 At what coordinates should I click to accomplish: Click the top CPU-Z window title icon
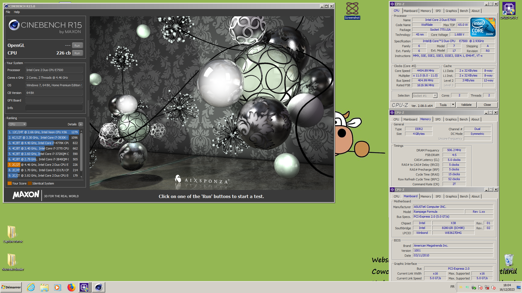tap(392, 4)
